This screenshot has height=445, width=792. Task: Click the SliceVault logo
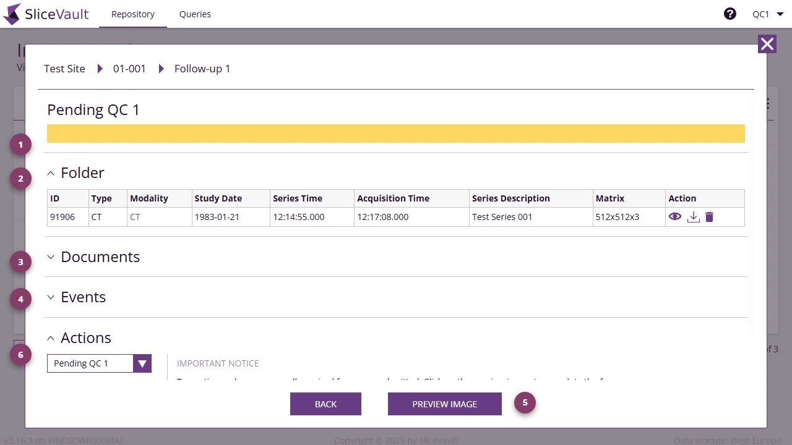tap(46, 14)
